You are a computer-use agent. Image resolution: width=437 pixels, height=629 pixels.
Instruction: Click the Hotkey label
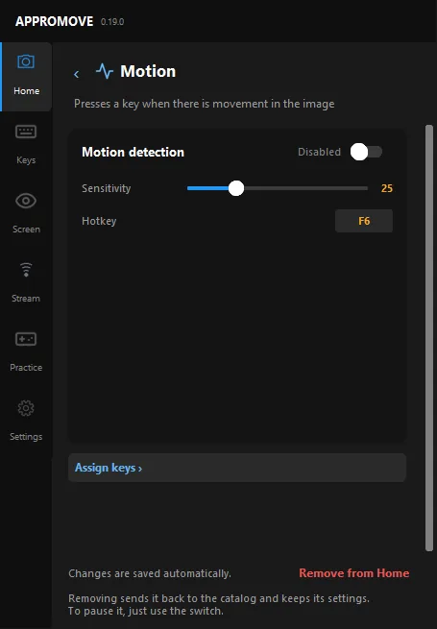(x=99, y=221)
